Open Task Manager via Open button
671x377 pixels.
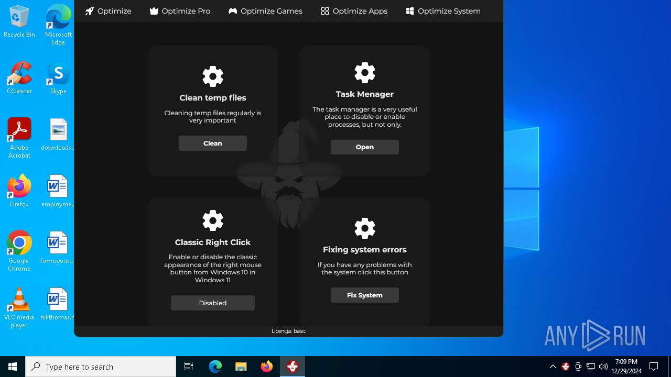(x=365, y=147)
